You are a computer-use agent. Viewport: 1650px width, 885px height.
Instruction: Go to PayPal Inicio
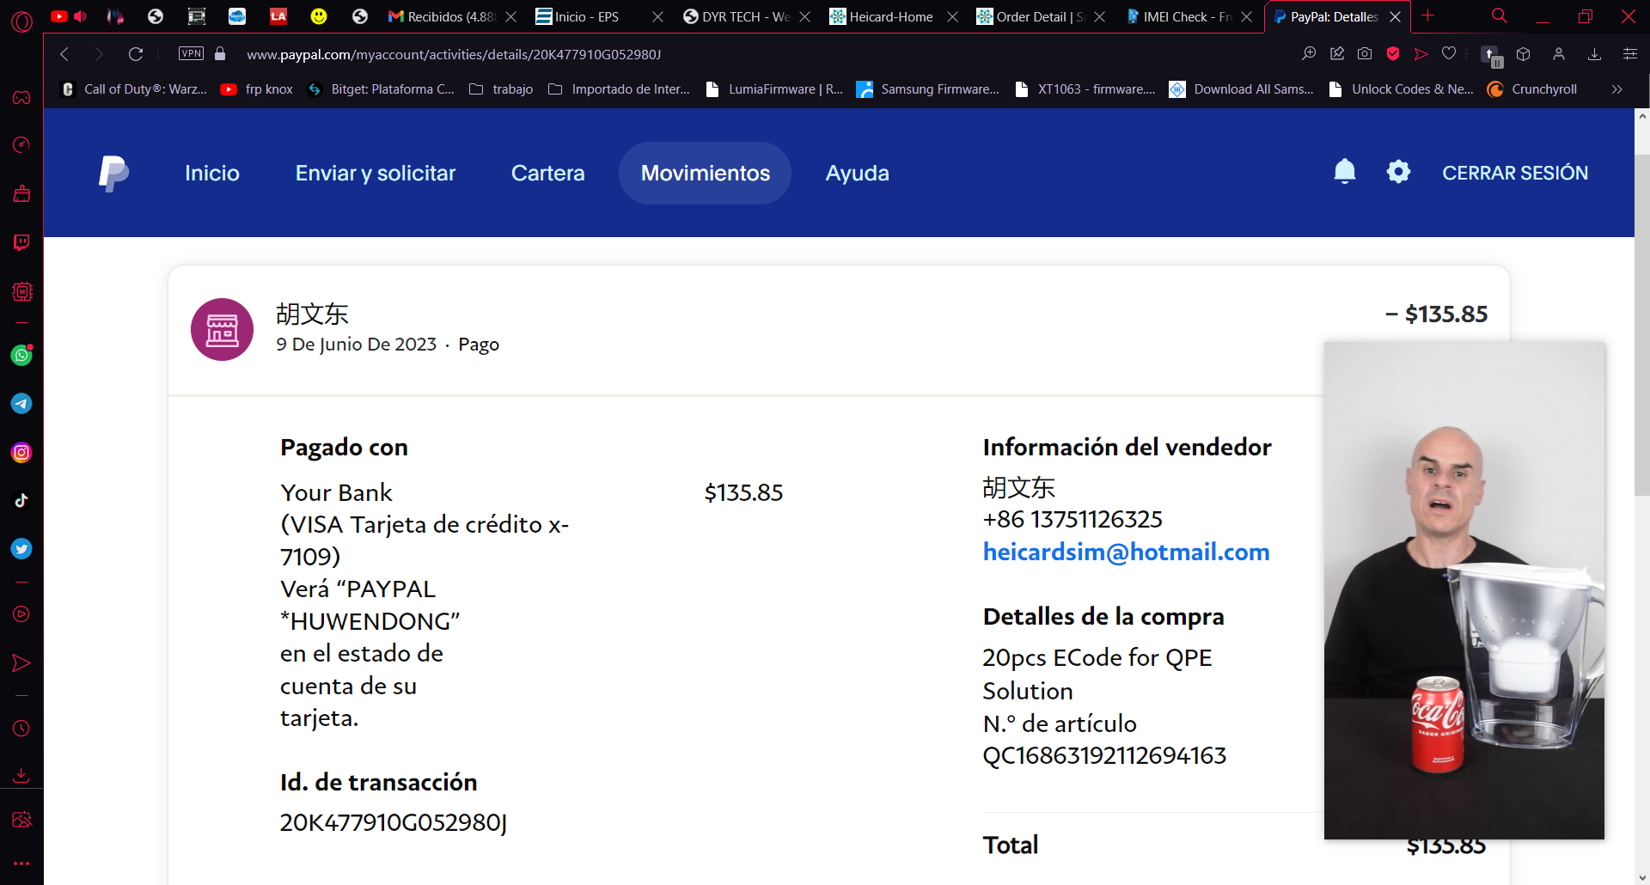click(212, 173)
